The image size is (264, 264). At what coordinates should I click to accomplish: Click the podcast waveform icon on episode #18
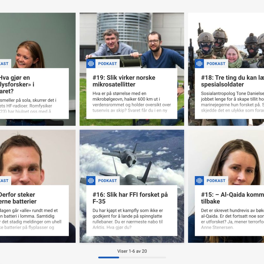click(x=199, y=64)
